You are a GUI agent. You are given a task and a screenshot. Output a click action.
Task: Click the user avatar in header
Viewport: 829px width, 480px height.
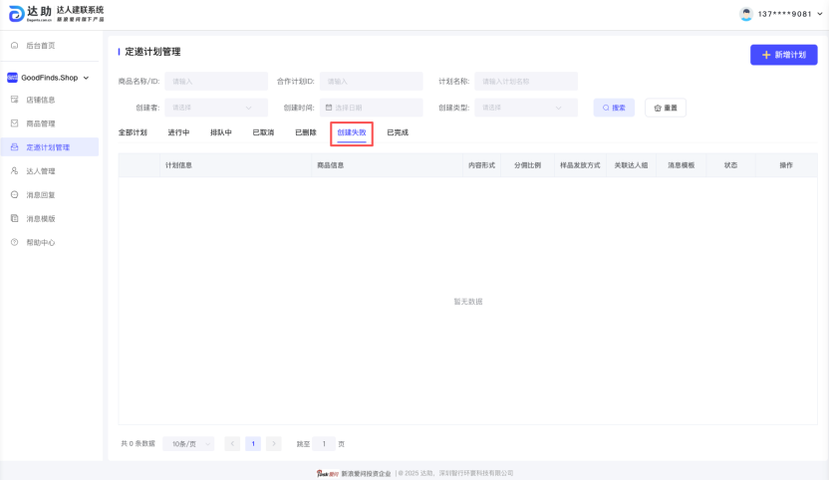point(746,14)
